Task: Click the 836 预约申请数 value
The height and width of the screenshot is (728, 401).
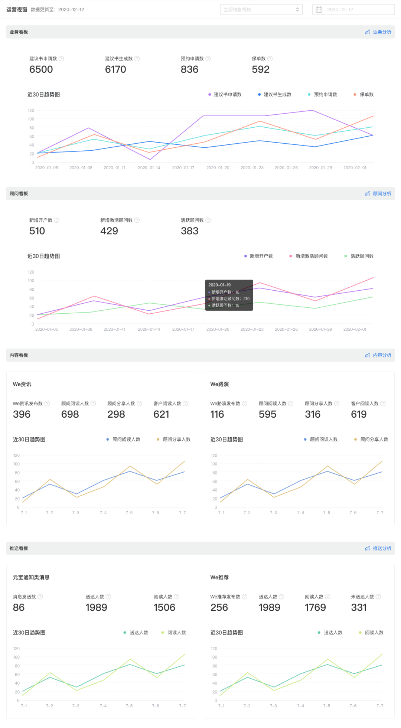Action: pos(190,69)
